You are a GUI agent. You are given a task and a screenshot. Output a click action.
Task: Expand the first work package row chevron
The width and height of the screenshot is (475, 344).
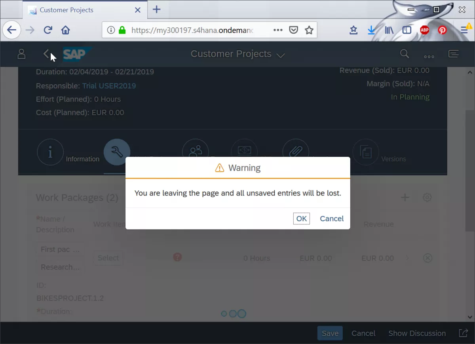[x=408, y=258]
